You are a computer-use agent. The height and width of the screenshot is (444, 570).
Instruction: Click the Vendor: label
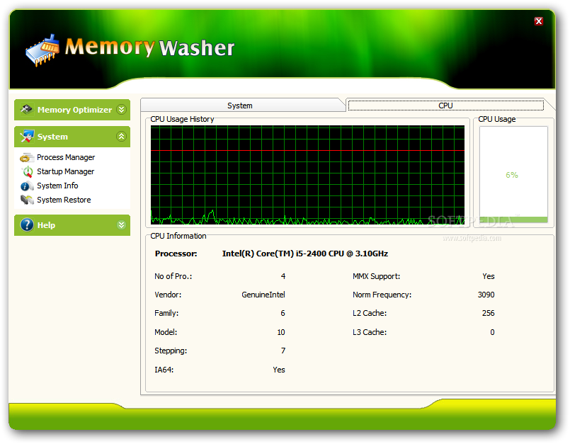[168, 295]
